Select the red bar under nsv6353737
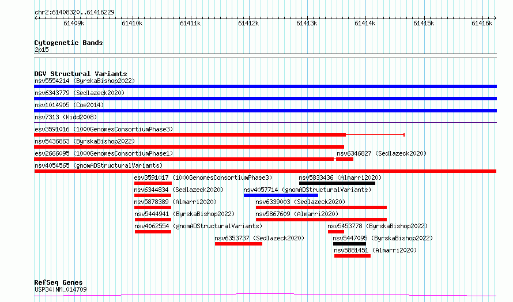Screen dimensions: 513x302 239,244
